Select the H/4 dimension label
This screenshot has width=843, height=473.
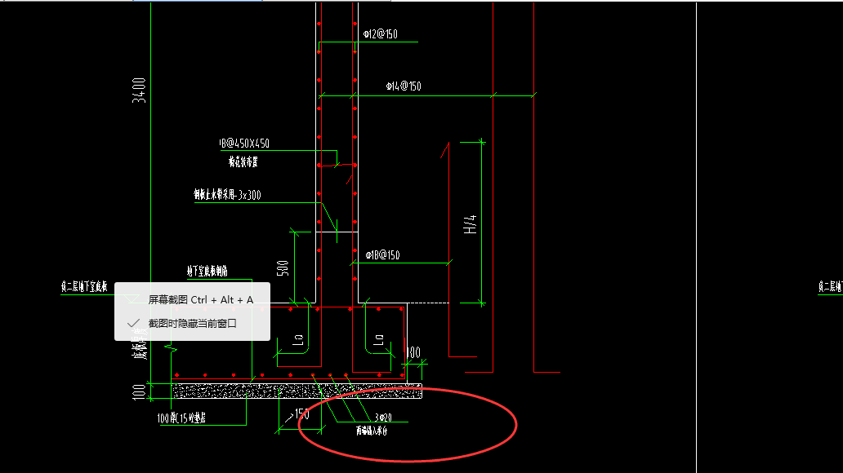click(x=470, y=224)
